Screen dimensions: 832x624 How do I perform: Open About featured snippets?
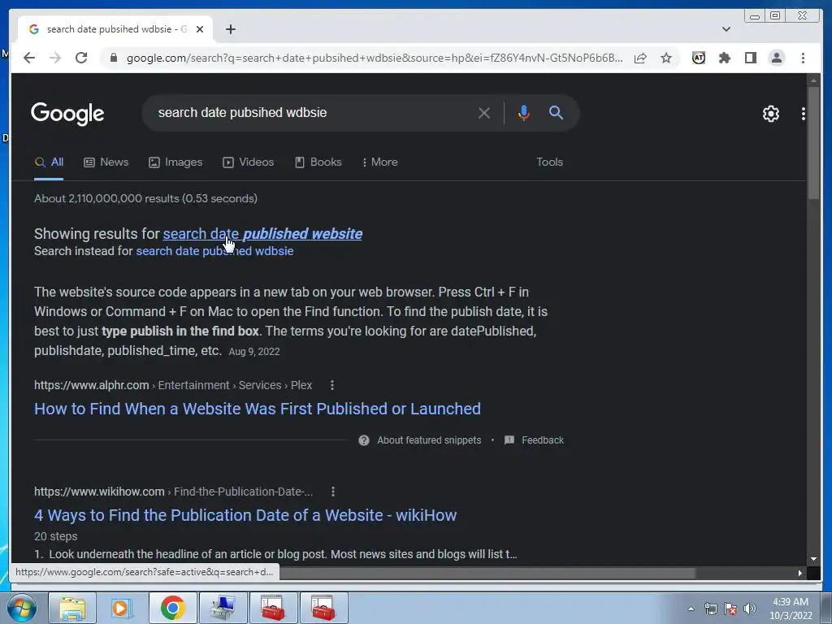[x=420, y=440]
